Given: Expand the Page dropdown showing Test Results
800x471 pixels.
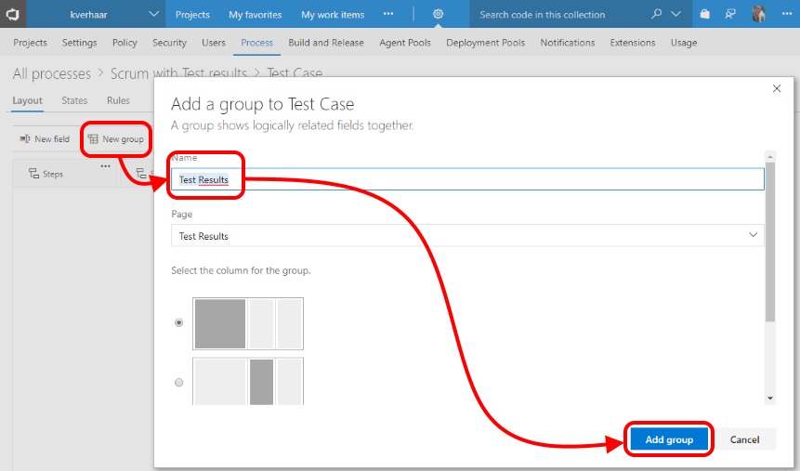Looking at the screenshot, I should point(467,236).
